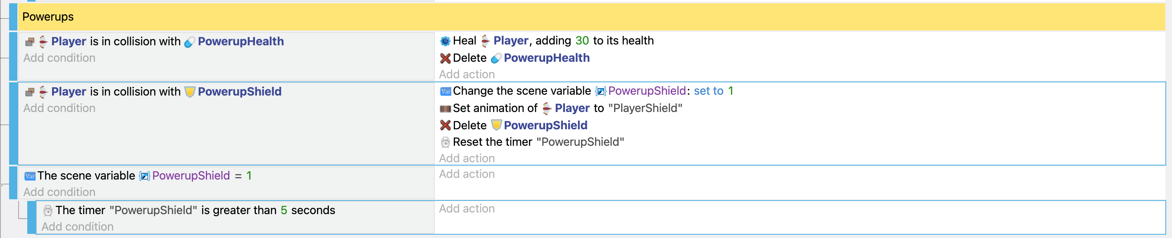Viewport: 1172px width, 238px height.
Task: Click the "set to" operator in variable action
Action: [x=708, y=91]
